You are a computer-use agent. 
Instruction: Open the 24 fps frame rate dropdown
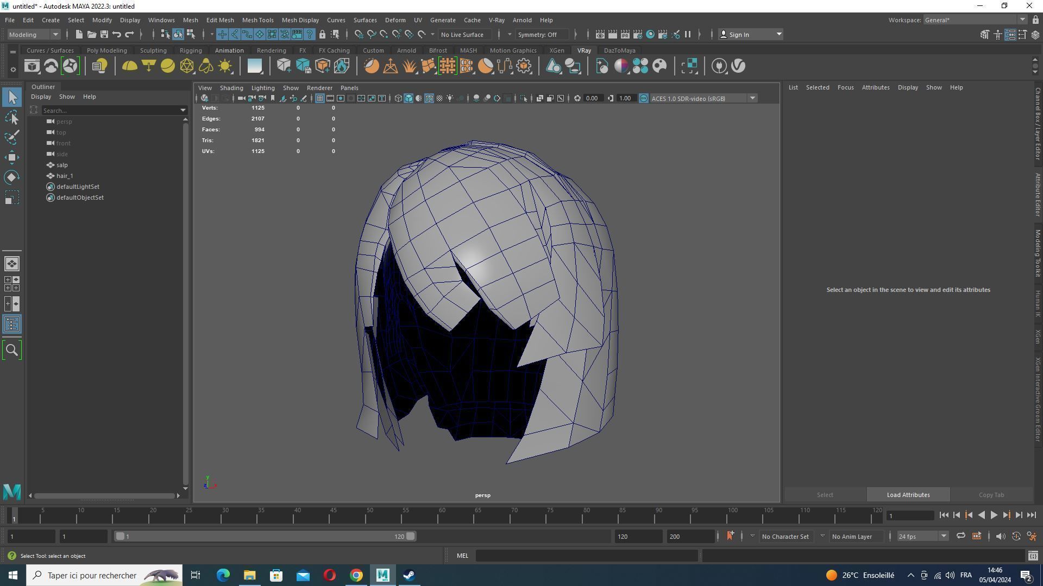922,537
